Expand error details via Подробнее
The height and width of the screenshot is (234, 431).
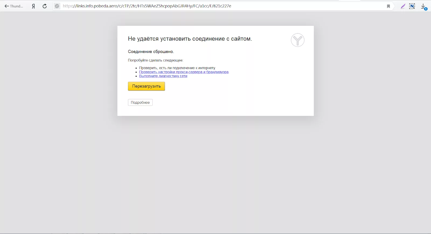pos(140,102)
